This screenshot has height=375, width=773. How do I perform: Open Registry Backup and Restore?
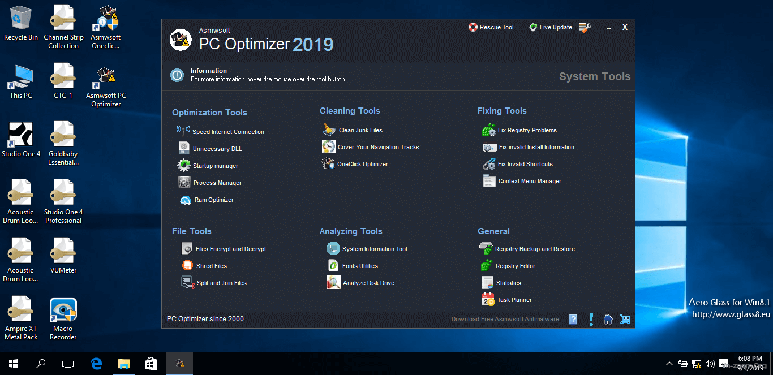pyautogui.click(x=534, y=248)
